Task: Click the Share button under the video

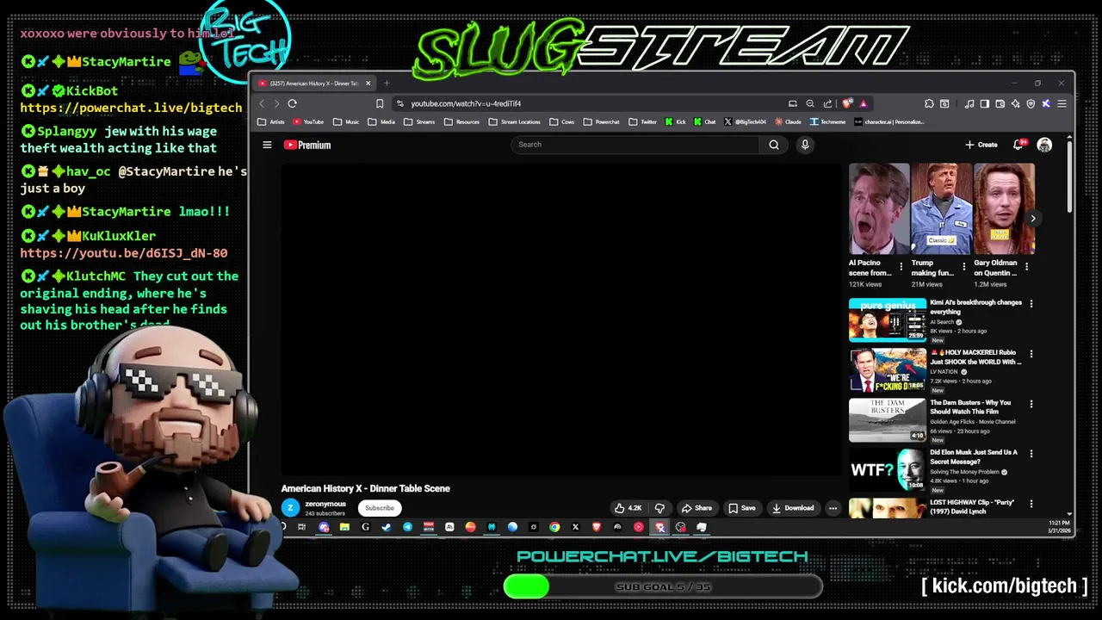Action: [697, 508]
